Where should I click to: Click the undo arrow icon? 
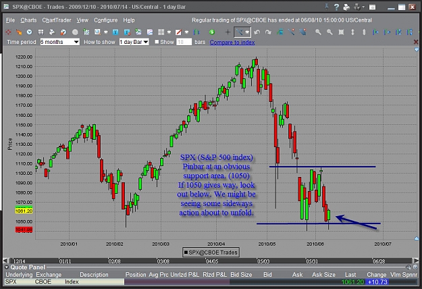(x=257, y=32)
